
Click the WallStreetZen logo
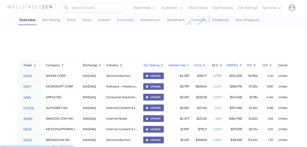tap(30, 7)
